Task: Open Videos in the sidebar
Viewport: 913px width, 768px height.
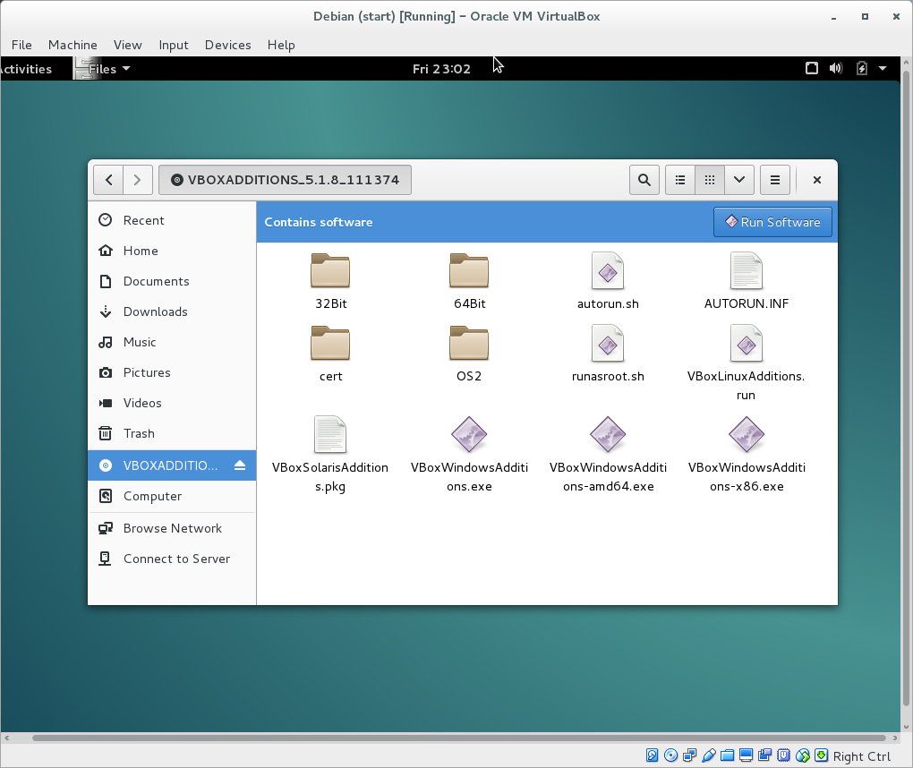Action: pos(172,403)
